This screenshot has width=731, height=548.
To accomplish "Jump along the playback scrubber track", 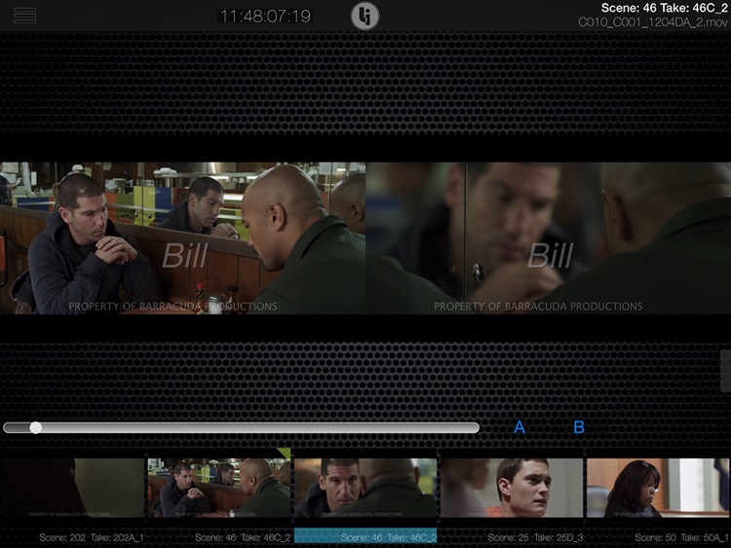I will [x=241, y=427].
